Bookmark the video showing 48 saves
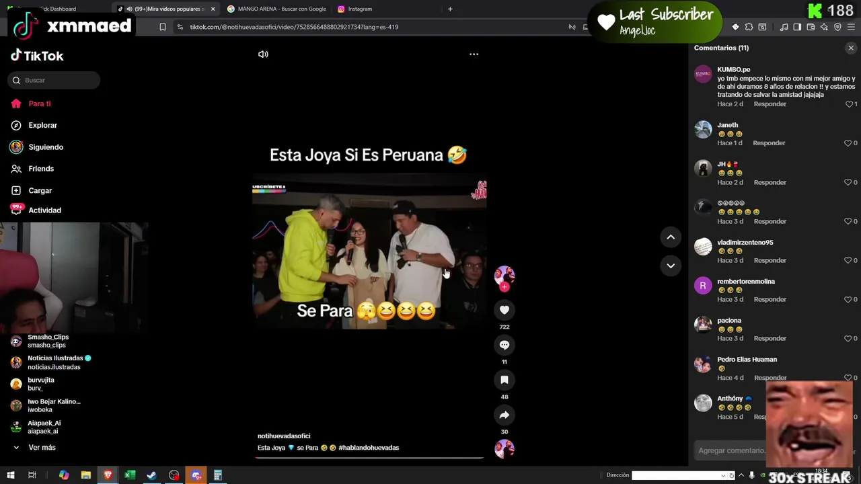 coord(504,380)
